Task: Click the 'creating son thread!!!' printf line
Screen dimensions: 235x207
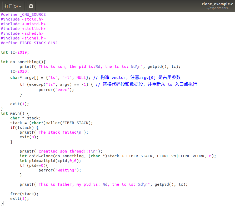Action: click(61, 151)
